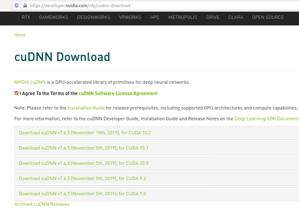The height and width of the screenshot is (212, 299).
Task: Expand the cuDNN v7.6.5 for CUDA 9.2 download
Action: coord(82,179)
